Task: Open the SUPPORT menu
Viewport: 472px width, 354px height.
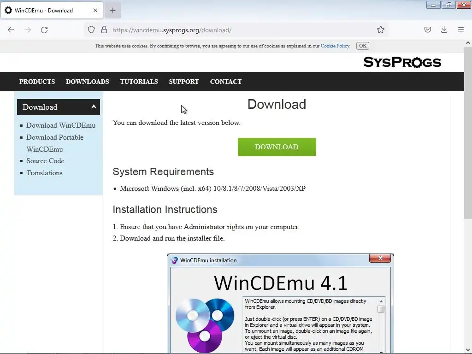Action: (x=183, y=82)
